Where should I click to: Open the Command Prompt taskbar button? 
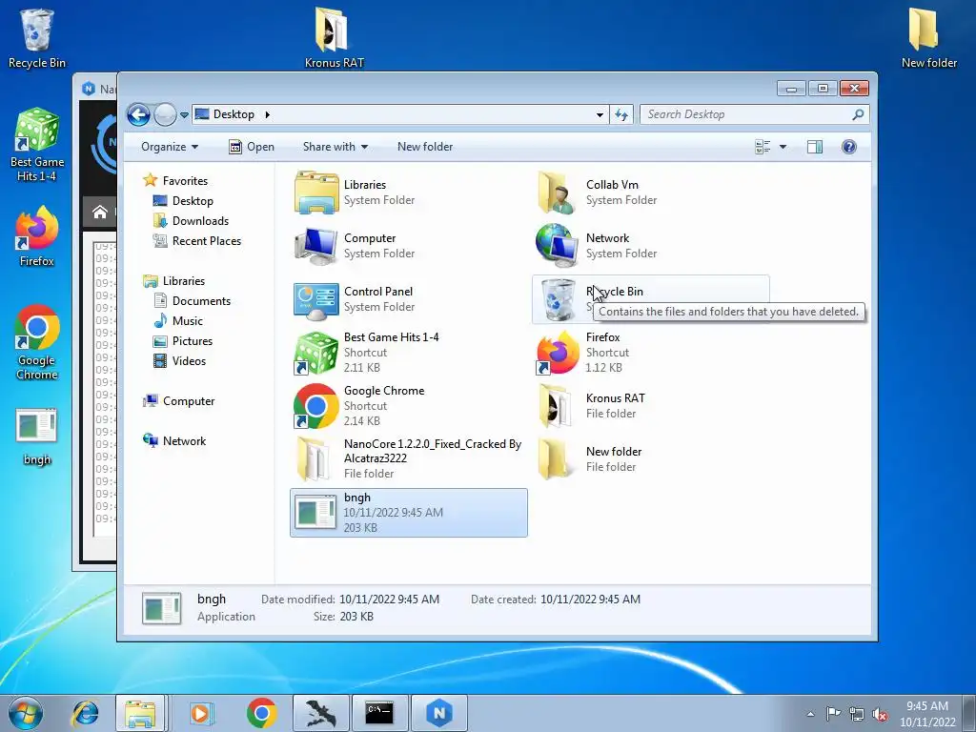click(x=379, y=713)
